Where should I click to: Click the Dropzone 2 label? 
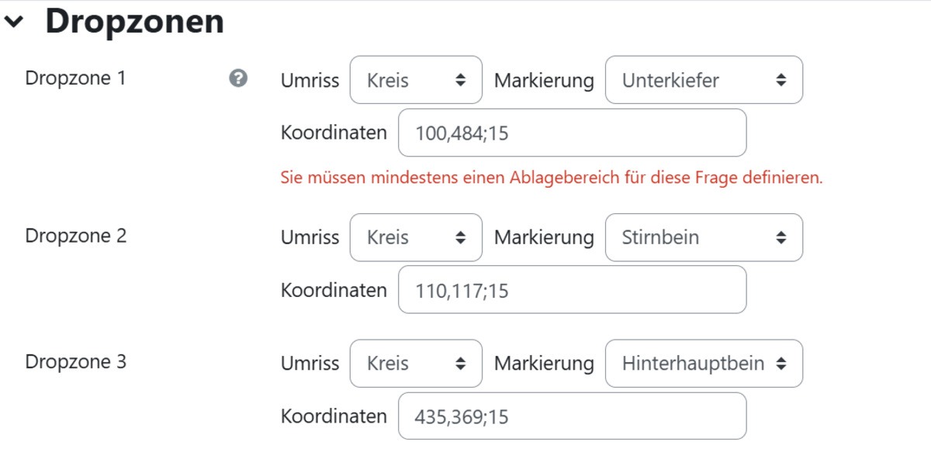[x=75, y=236]
